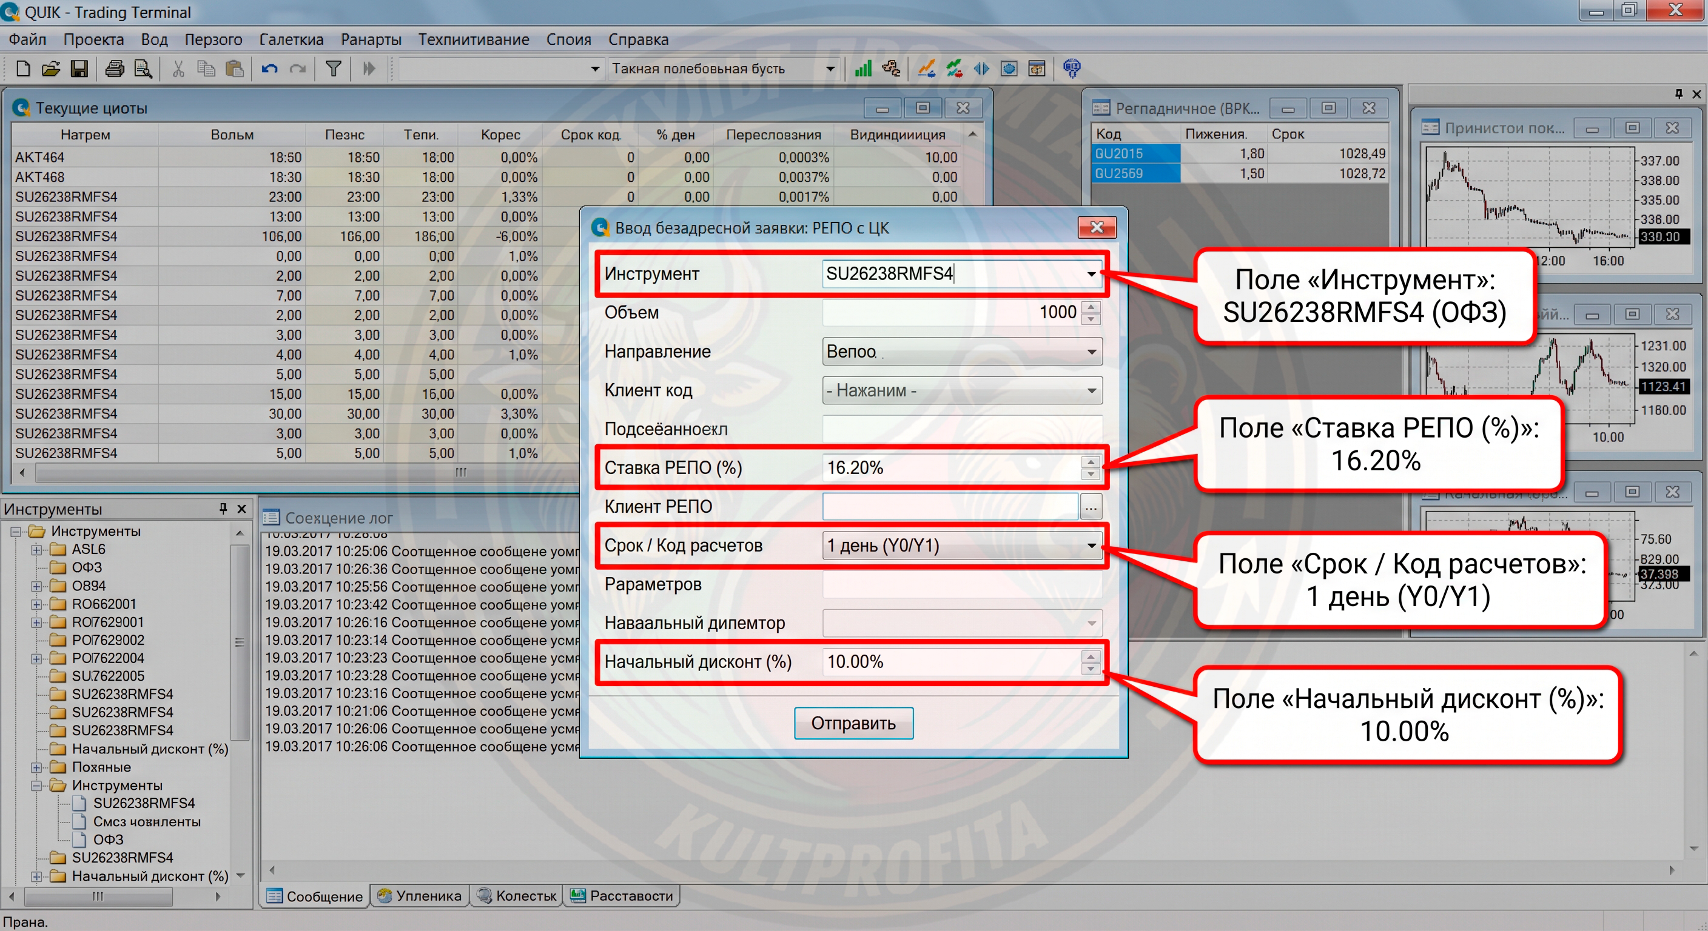1708x931 pixels.
Task: Click the Open folder toolbar icon
Action: pyautogui.click(x=51, y=68)
